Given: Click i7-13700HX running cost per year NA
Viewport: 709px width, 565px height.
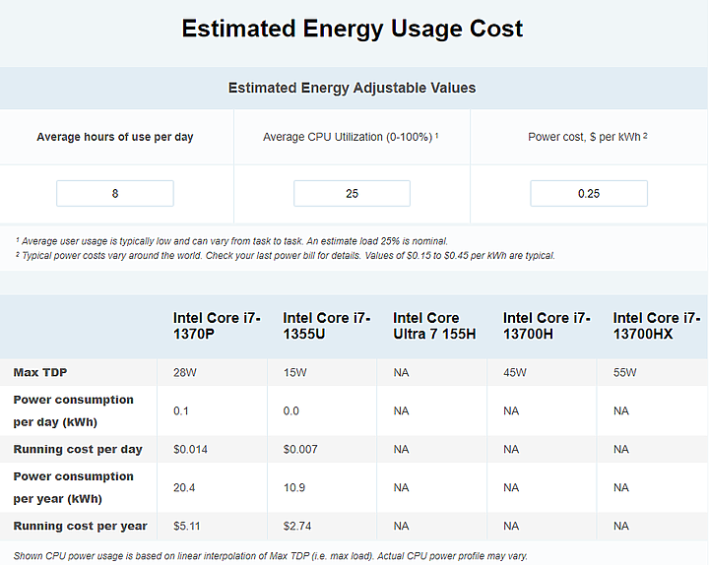Looking at the screenshot, I should [x=621, y=527].
